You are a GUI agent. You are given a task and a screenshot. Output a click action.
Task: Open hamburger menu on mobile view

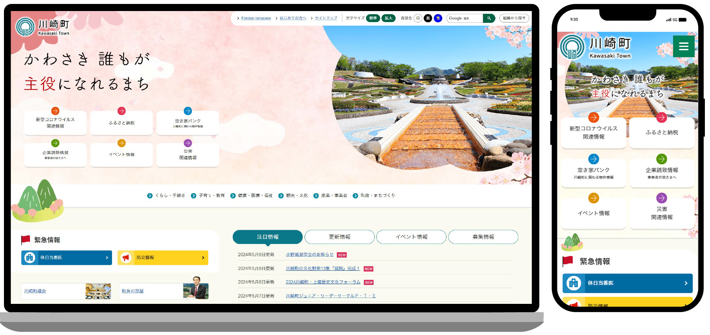684,47
